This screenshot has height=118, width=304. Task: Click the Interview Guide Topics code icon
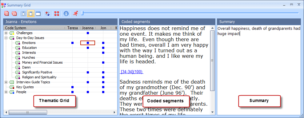coord(12,82)
